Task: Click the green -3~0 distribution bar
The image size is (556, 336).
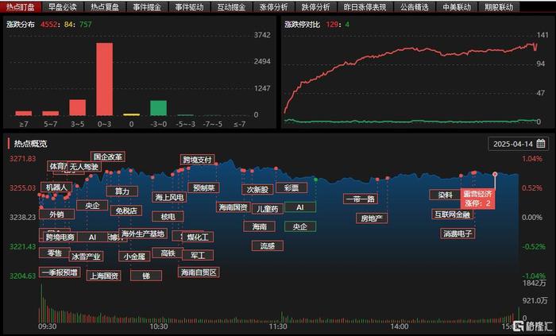Action: [159, 108]
